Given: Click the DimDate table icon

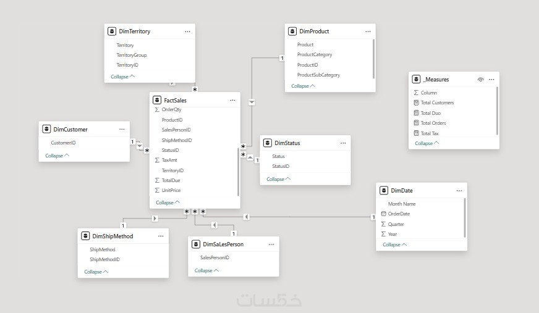Looking at the screenshot, I should [384, 191].
